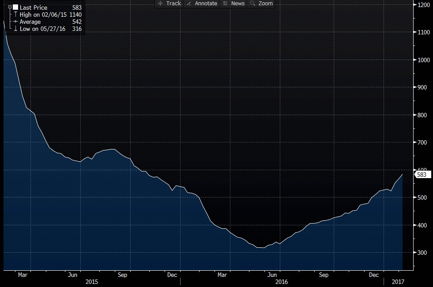Screen dimensions: 433x287
Task: Collapse the legend tree with minus box
Action: pos(10,7)
